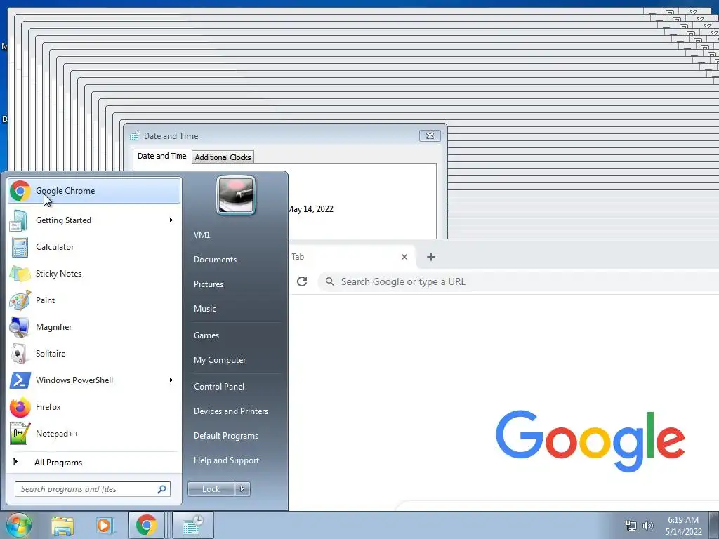This screenshot has height=539, width=719.
Task: Click magnifier icon in Start search box
Action: click(162, 489)
